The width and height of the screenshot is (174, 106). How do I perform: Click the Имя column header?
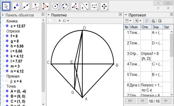click(x=135, y=27)
